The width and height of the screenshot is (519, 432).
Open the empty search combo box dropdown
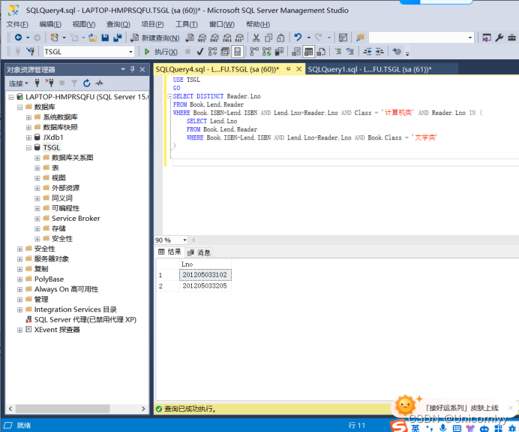click(x=470, y=38)
